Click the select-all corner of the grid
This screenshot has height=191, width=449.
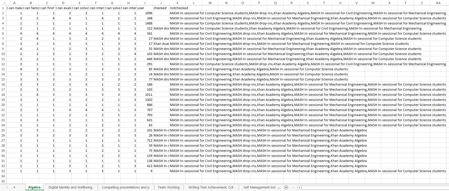3,3
